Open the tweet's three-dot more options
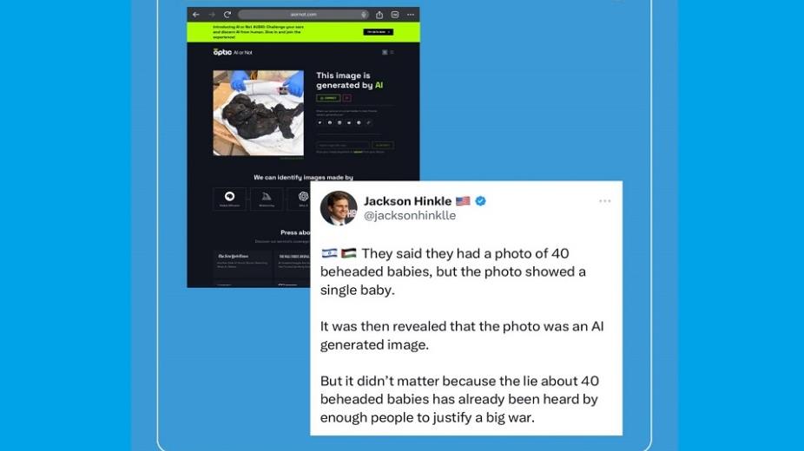 pos(605,201)
